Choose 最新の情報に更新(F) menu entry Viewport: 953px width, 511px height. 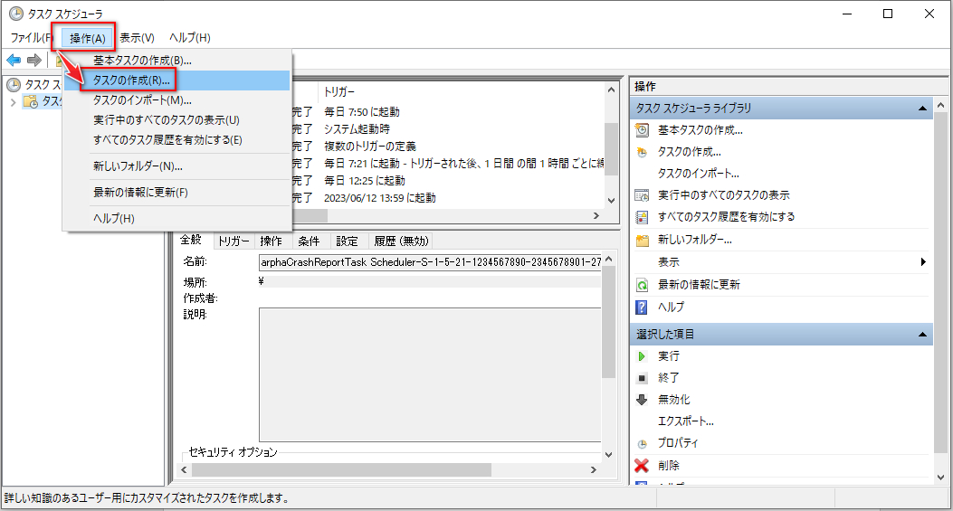click(x=176, y=192)
